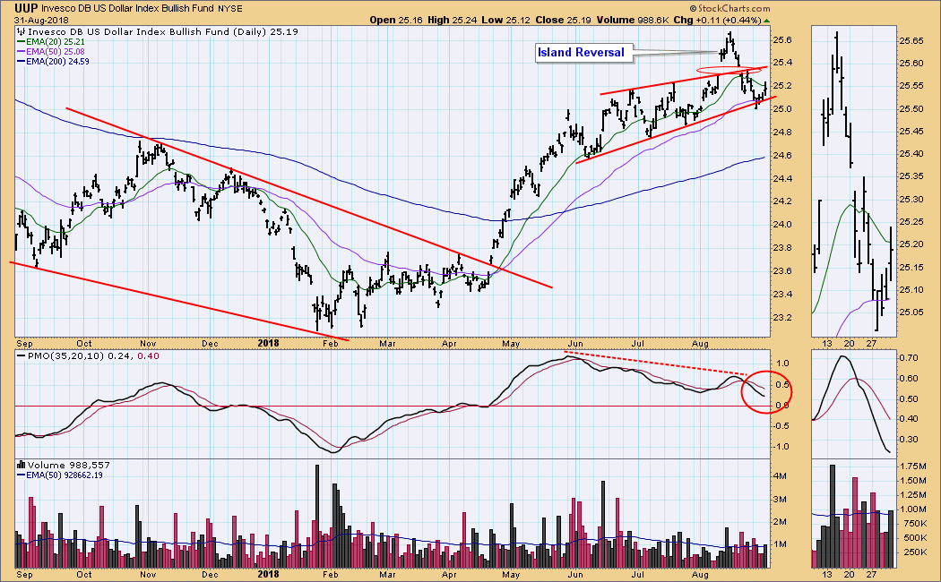The height and width of the screenshot is (582, 941).
Task: Click the Island Reversal annotation label
Action: (581, 53)
